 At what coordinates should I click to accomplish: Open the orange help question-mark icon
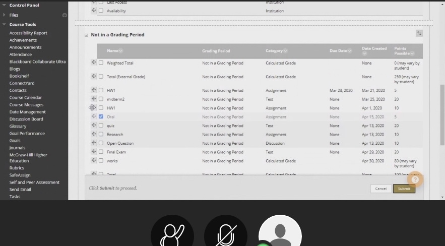415,179
